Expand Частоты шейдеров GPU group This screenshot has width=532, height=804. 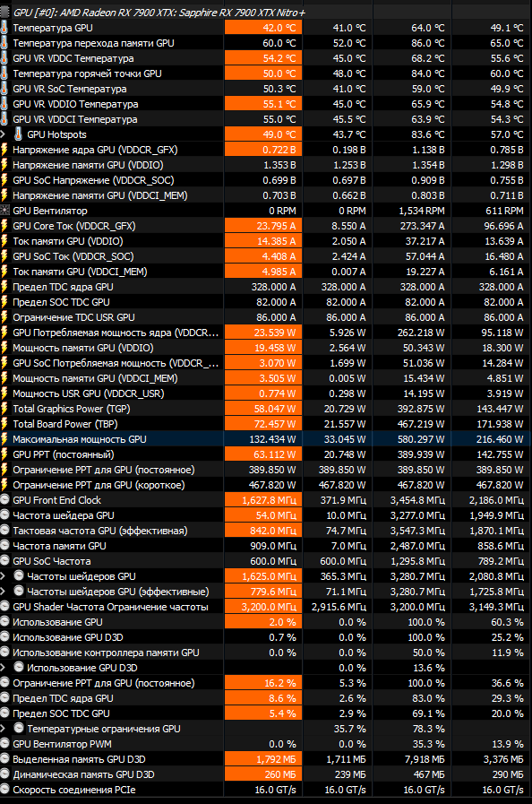pos(3,576)
